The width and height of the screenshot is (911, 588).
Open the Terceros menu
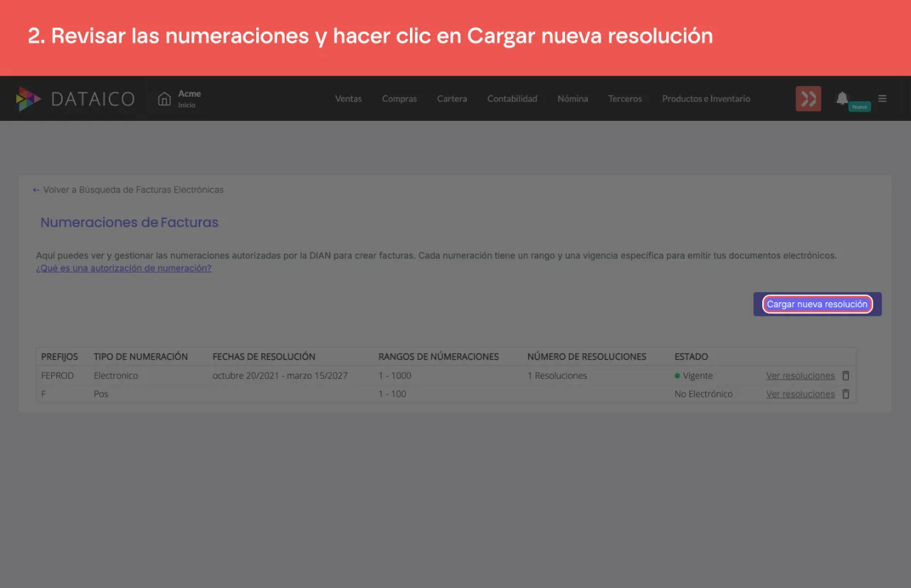pyautogui.click(x=625, y=99)
